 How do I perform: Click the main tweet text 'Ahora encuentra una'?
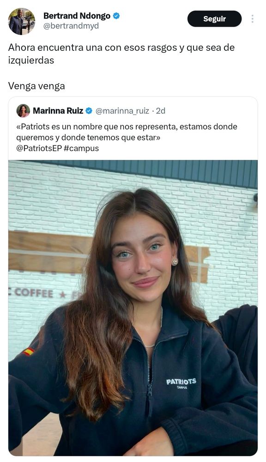click(55, 48)
